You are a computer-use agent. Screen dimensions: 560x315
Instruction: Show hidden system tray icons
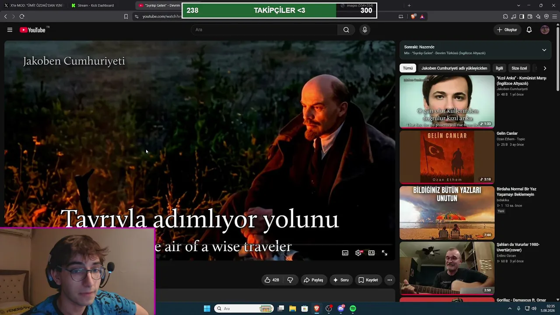pos(510,308)
